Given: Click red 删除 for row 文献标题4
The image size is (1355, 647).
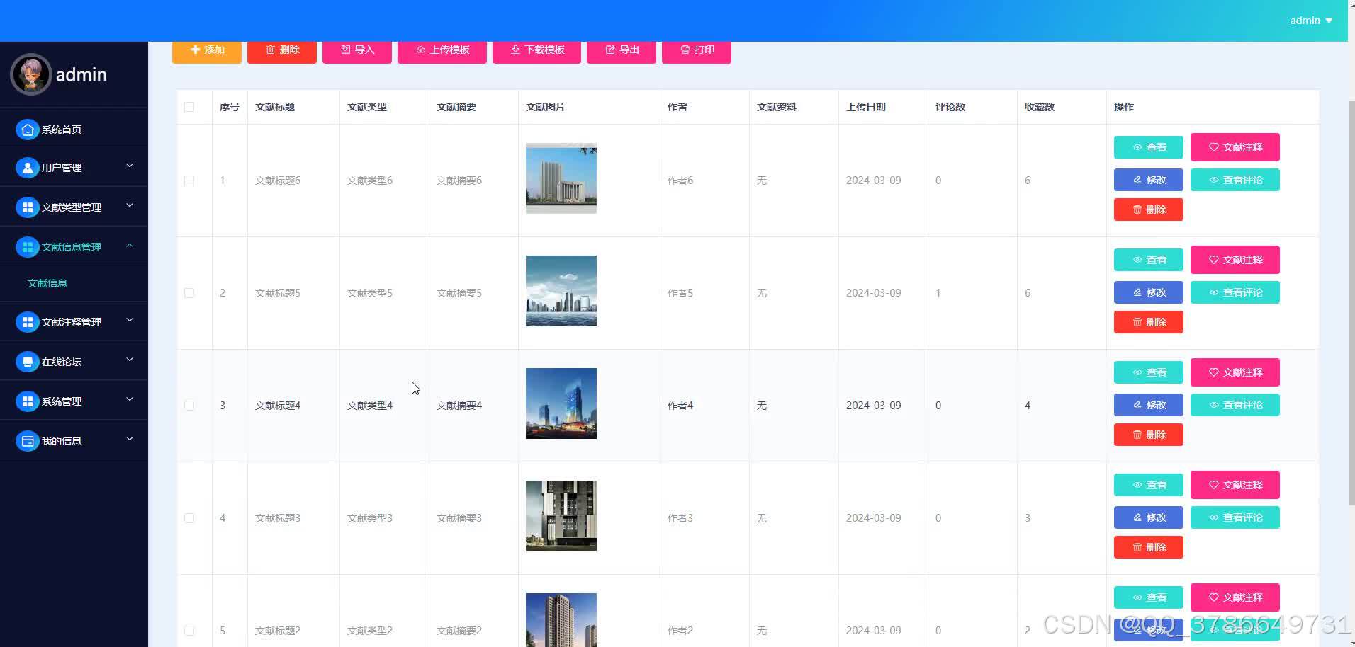Looking at the screenshot, I should click(1149, 435).
